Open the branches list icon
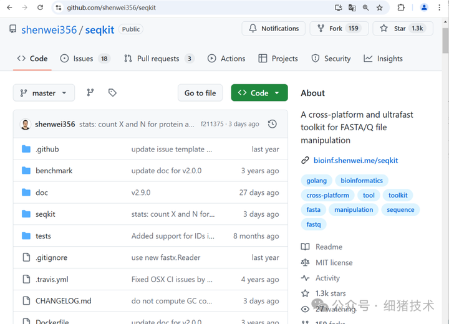The width and height of the screenshot is (449, 324). tap(90, 93)
